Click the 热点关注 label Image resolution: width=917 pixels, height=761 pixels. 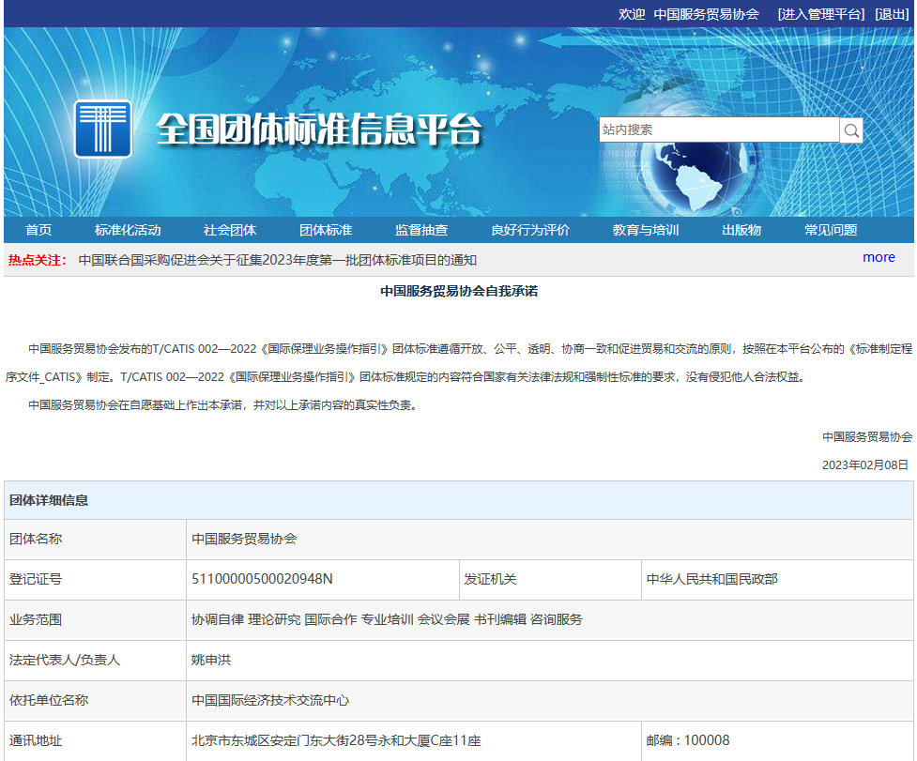tap(37, 260)
